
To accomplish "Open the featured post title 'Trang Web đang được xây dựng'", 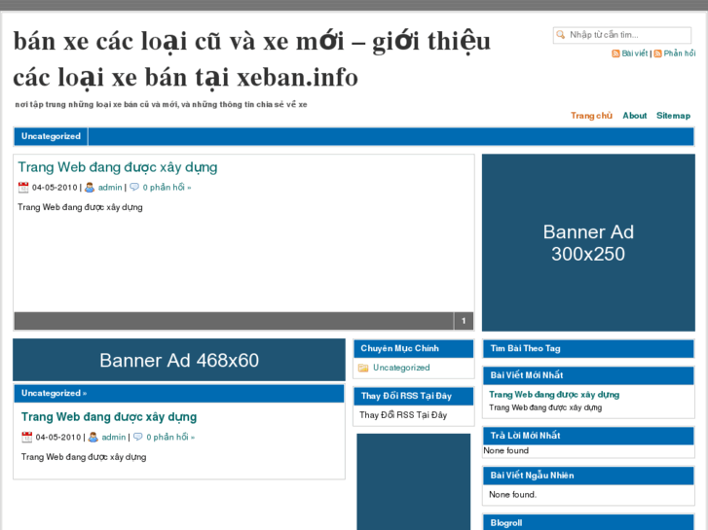I will point(118,167).
